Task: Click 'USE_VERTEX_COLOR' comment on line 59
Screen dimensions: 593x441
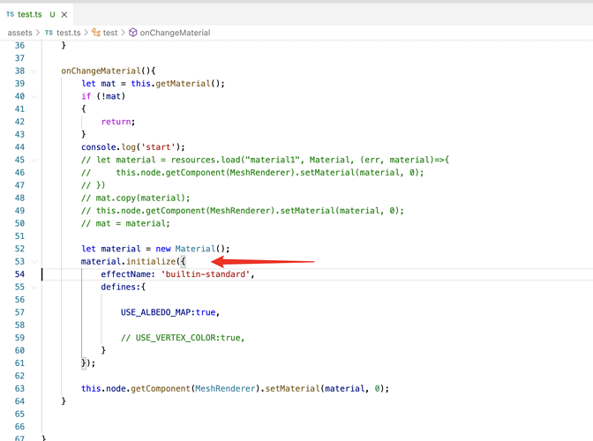Action: pos(177,338)
